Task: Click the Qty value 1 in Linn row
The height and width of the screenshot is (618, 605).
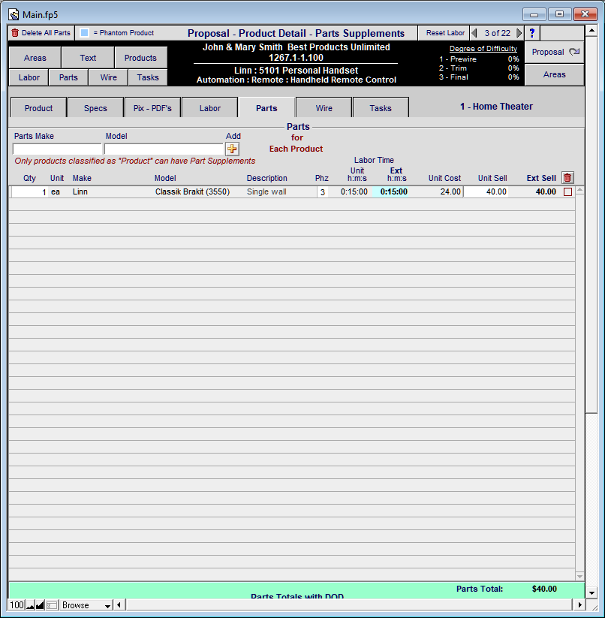Action: coord(29,192)
